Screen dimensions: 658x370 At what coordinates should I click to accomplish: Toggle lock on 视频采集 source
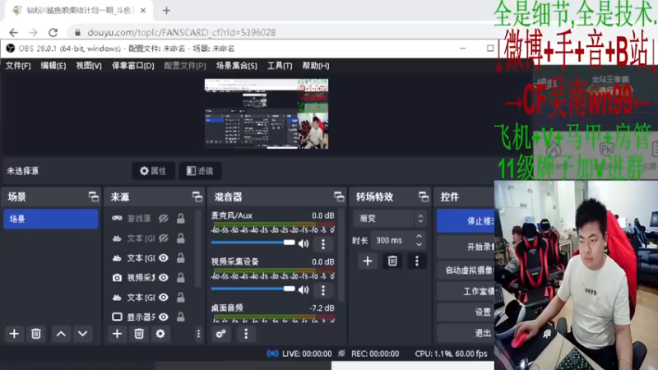[180, 278]
